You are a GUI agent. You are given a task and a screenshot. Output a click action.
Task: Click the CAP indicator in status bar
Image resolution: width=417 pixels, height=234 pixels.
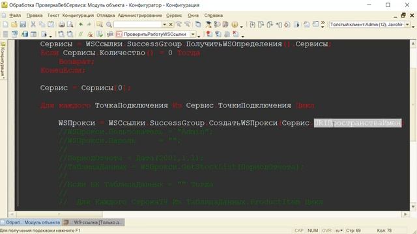(x=299, y=231)
